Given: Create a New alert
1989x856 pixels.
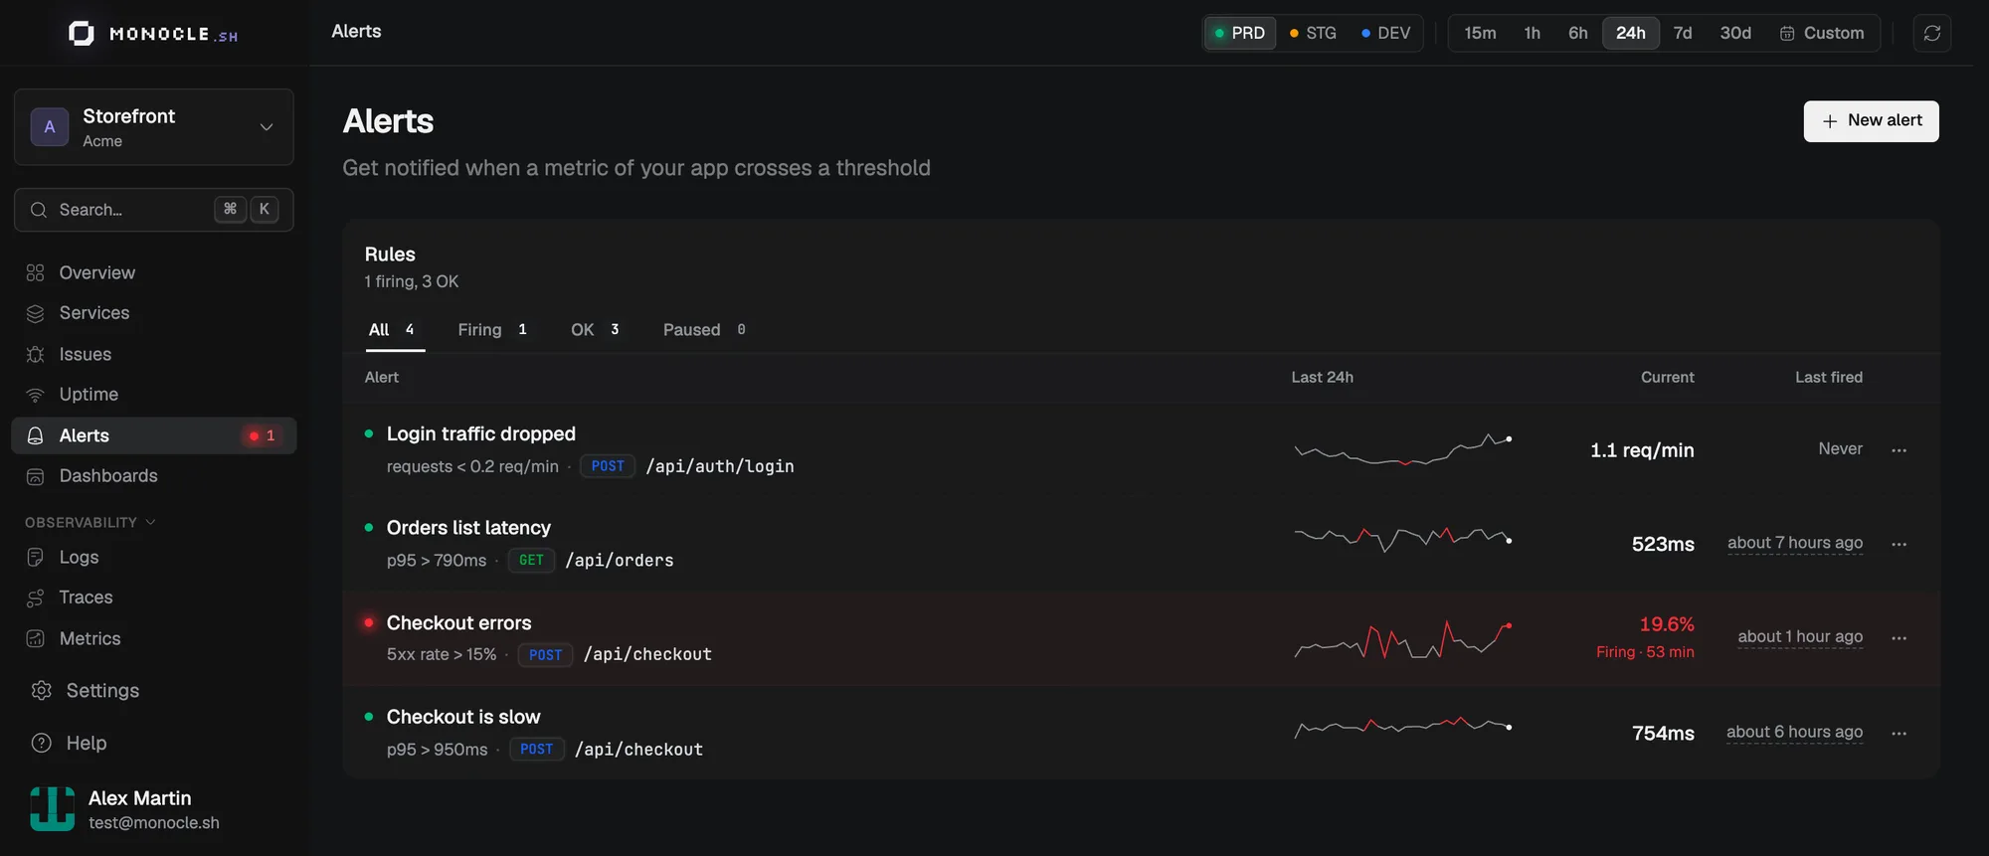Looking at the screenshot, I should pyautogui.click(x=1871, y=121).
